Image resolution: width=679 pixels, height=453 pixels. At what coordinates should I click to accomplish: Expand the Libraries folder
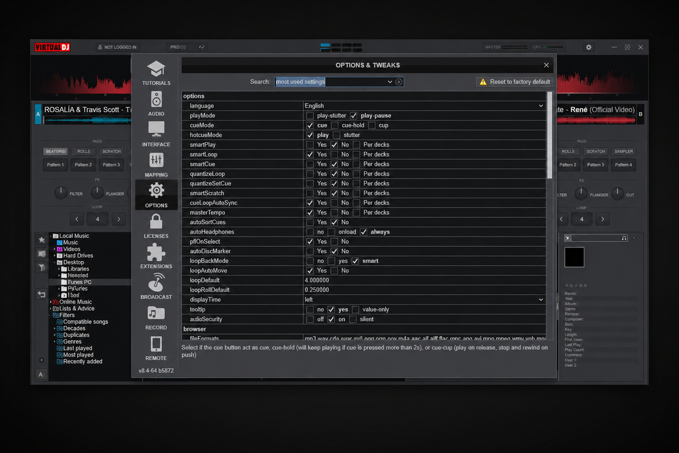59,269
